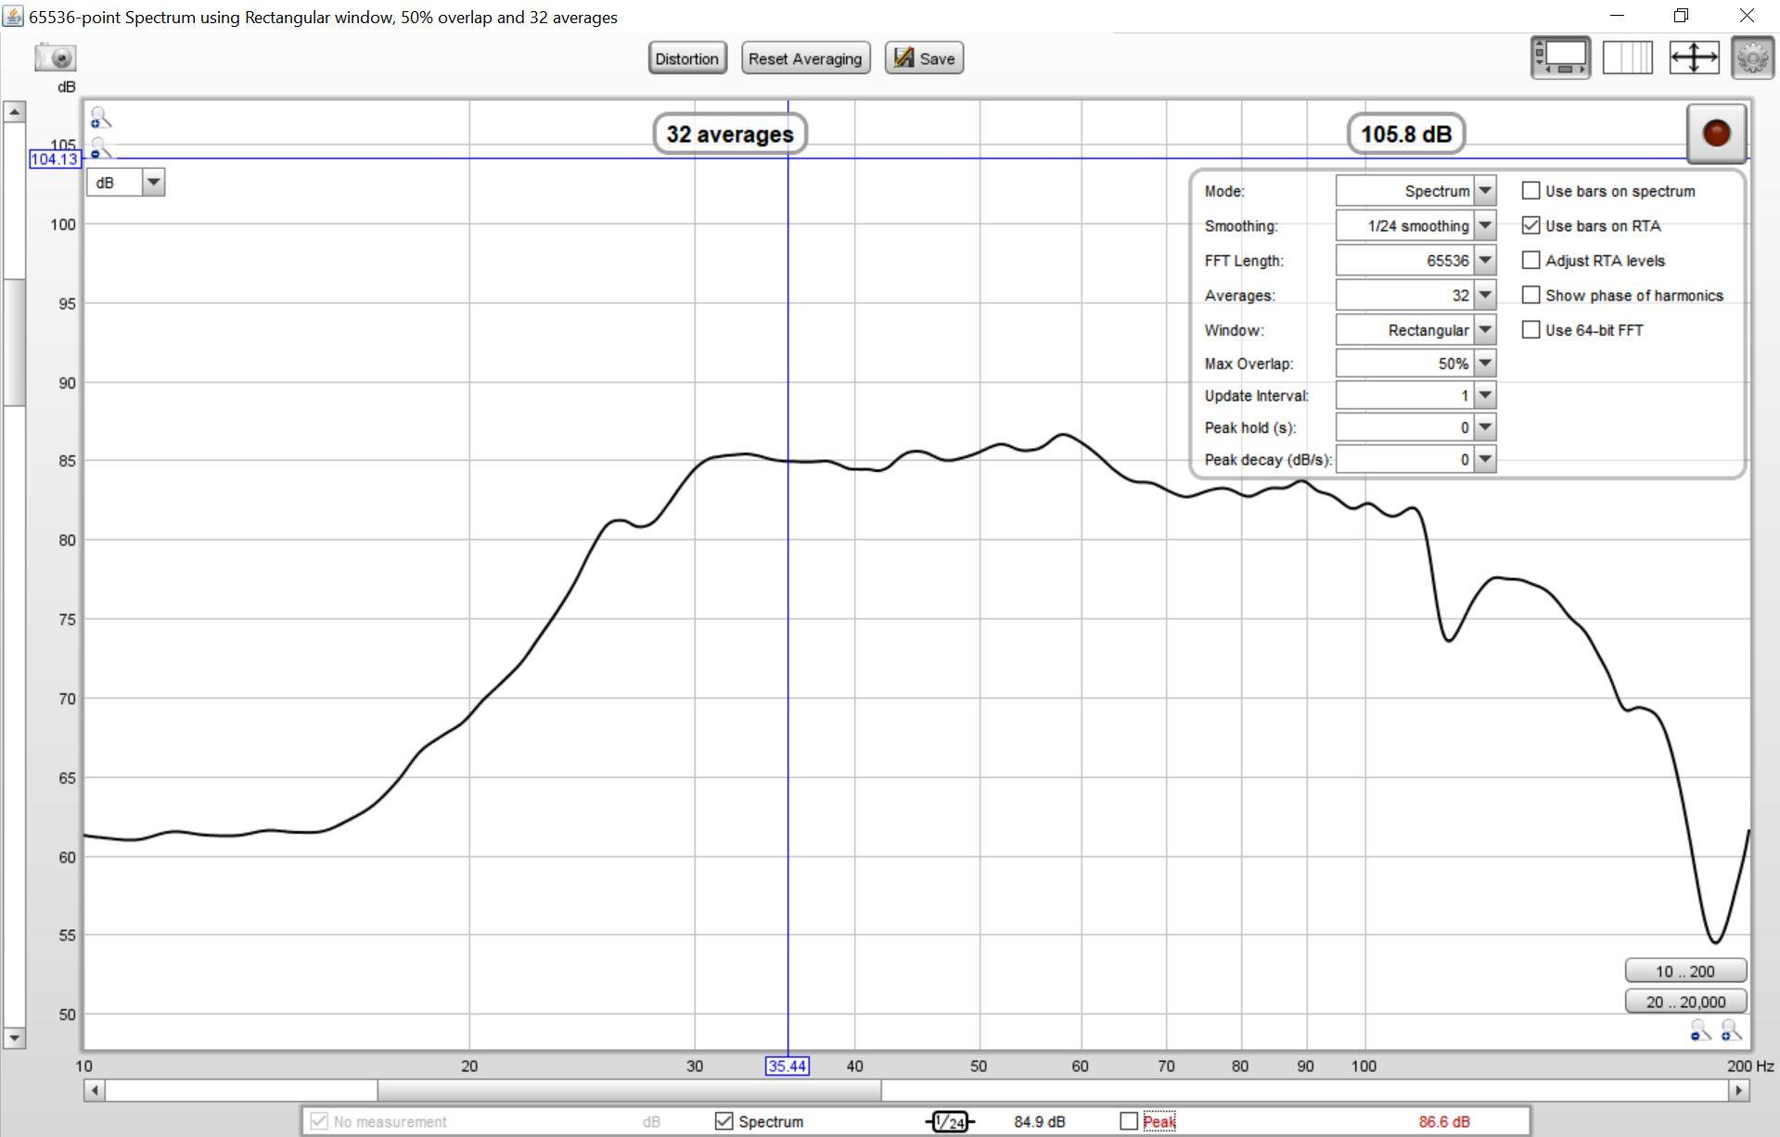The height and width of the screenshot is (1137, 1780).
Task: Click the 105.8 dB level readout
Action: click(1405, 134)
